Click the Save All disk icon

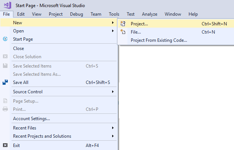tap(5, 82)
